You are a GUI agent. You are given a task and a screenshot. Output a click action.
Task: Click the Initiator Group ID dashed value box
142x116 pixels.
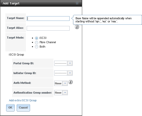[61, 73]
